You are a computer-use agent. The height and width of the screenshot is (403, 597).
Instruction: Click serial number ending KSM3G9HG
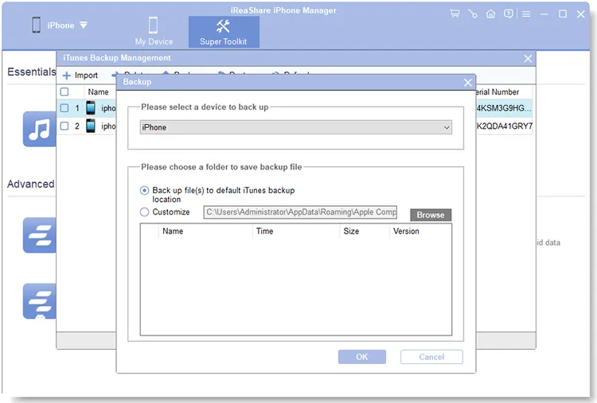503,108
